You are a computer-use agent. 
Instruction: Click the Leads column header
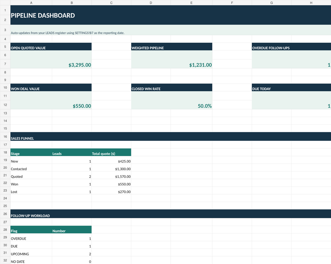tap(72, 153)
